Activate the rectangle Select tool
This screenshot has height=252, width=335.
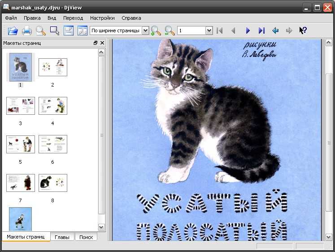pyautogui.click(x=54, y=30)
